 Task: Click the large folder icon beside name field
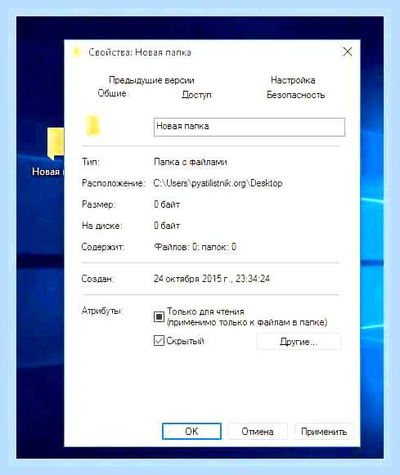tap(92, 125)
